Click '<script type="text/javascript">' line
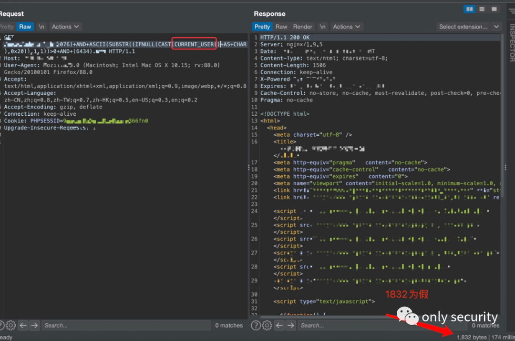This screenshot has height=341, width=515. click(324, 301)
